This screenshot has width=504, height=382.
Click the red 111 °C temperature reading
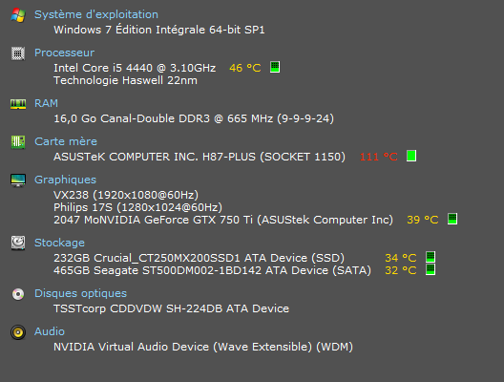point(379,157)
